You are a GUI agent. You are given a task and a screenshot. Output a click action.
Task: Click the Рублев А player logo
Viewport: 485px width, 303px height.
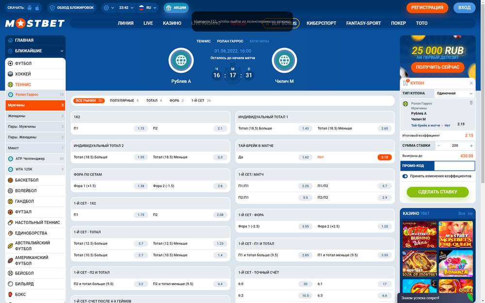(181, 60)
